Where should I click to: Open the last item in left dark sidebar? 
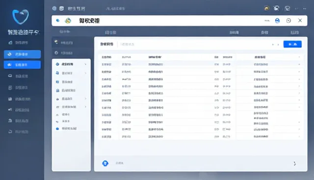(19, 132)
